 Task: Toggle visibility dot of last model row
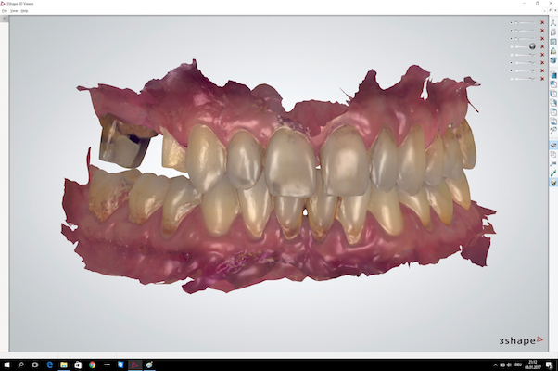point(511,77)
